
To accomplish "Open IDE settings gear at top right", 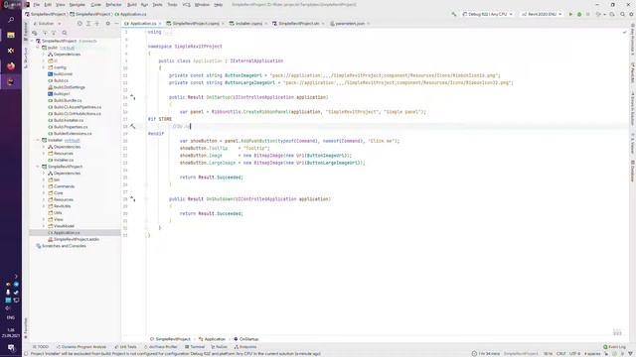I will coord(631,14).
